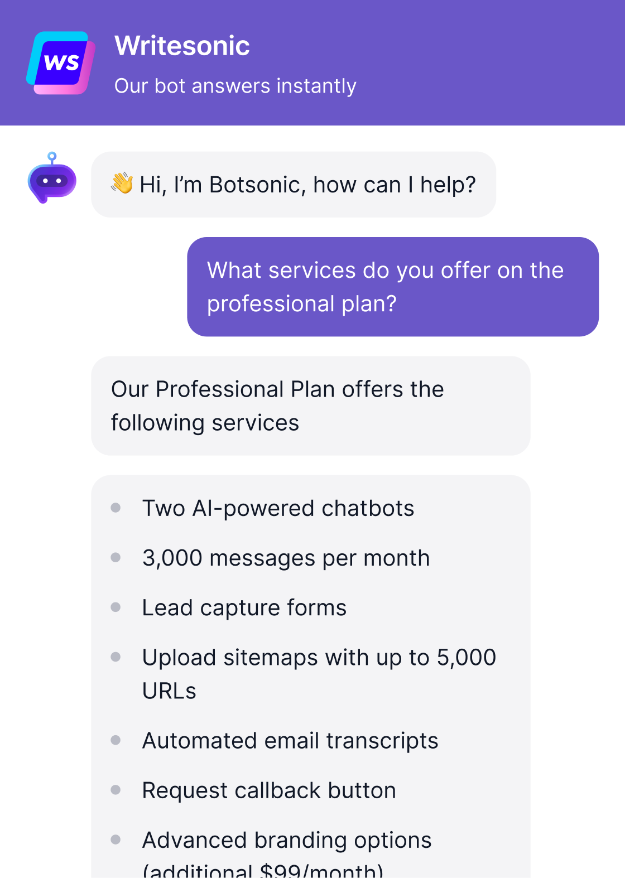Screen dimensions: 625x878
Task: Click the bullet beside '3,000 messages per month'
Action: (116, 557)
